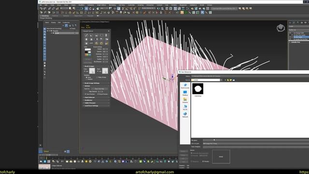Activate the Select Object tool
309x174 pixels.
tap(70, 9)
